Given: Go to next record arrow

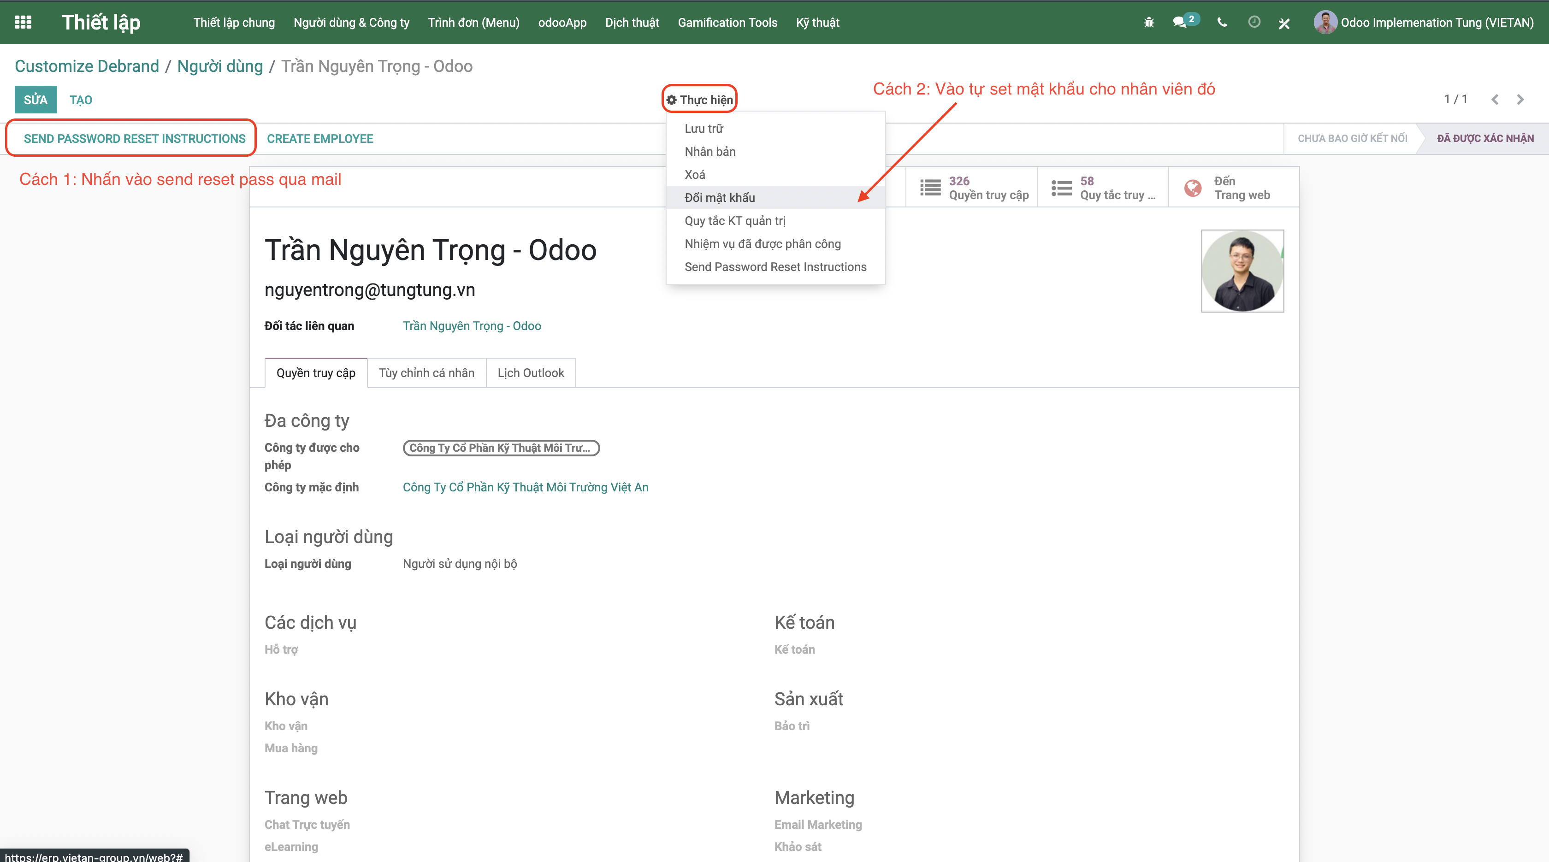Looking at the screenshot, I should (x=1520, y=99).
